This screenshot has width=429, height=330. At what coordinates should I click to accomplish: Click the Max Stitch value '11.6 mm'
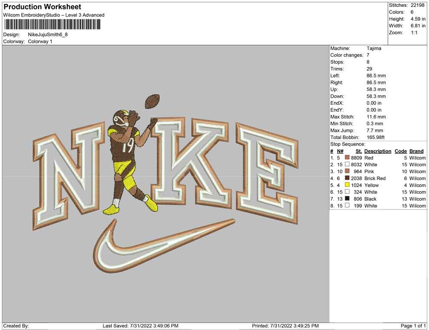[376, 116]
